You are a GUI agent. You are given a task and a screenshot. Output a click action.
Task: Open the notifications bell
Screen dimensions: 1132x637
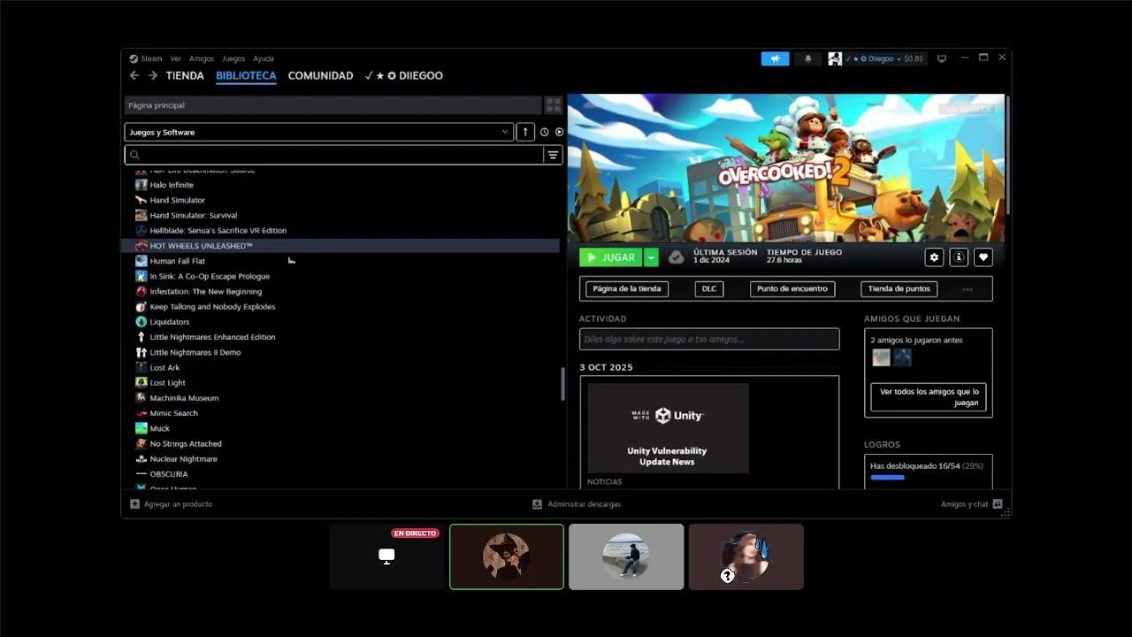(807, 58)
